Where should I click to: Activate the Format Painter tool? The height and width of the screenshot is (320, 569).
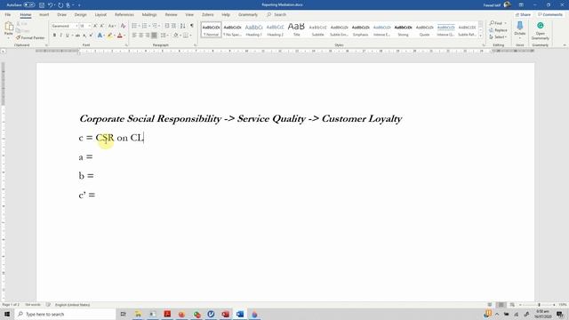(30, 37)
